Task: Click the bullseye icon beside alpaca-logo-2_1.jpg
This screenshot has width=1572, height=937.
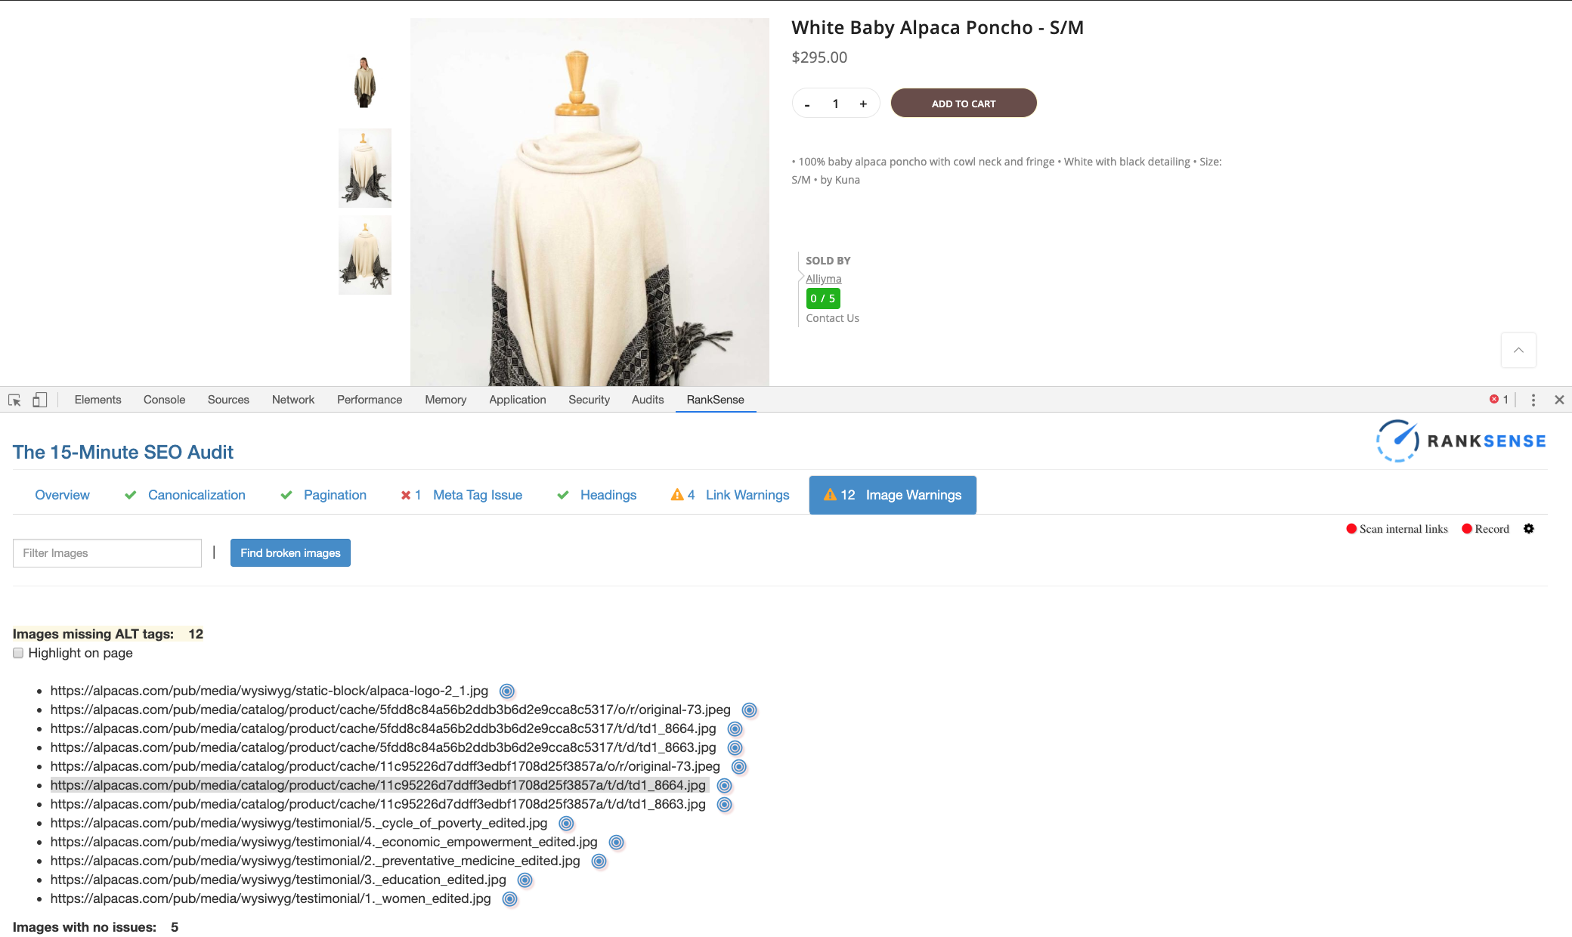Action: coord(506,690)
